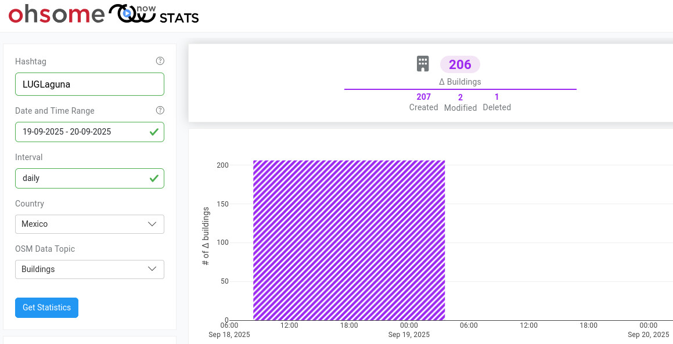The width and height of the screenshot is (673, 344).
Task: Expand the OSM Data Topic Buildings dropdown
Action: 89,269
